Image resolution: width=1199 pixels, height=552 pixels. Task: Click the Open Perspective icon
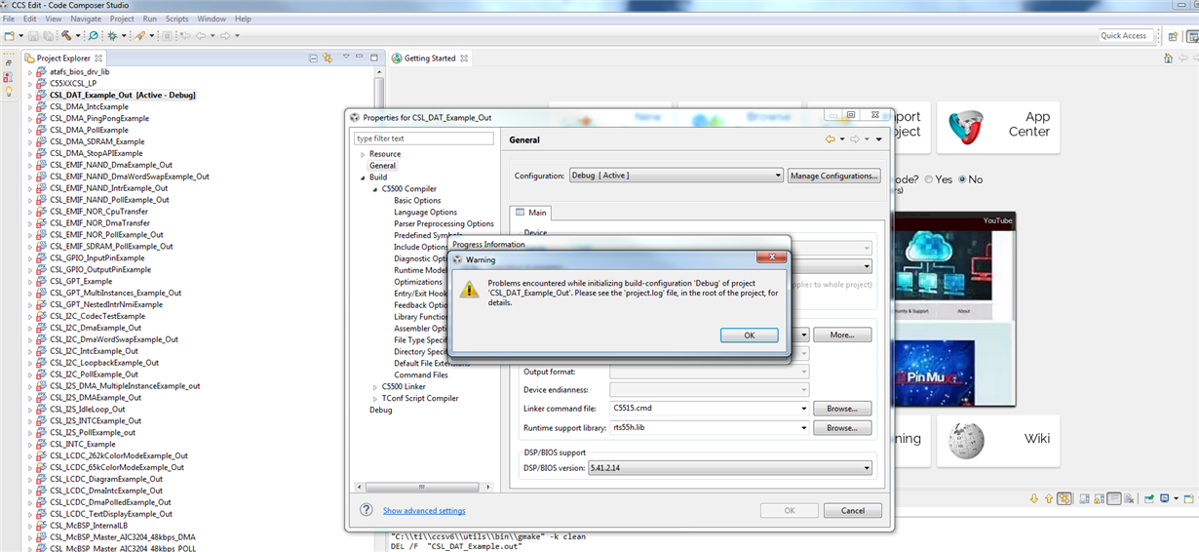(x=1174, y=35)
